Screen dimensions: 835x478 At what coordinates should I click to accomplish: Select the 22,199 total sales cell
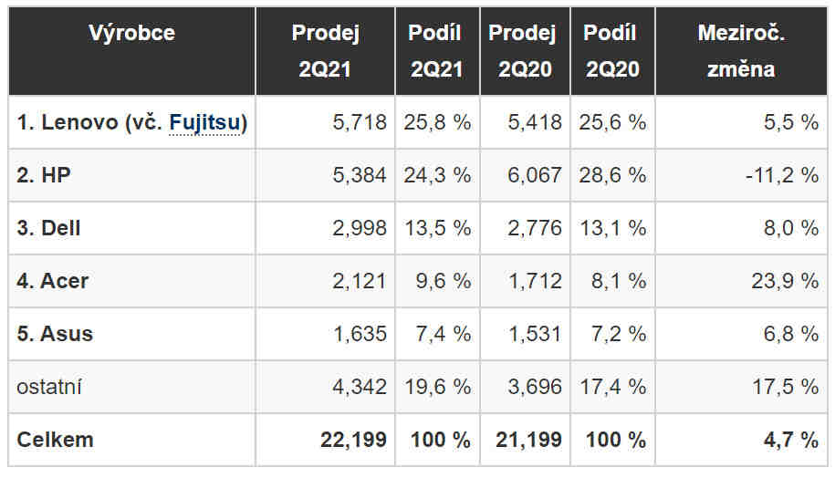click(x=353, y=440)
